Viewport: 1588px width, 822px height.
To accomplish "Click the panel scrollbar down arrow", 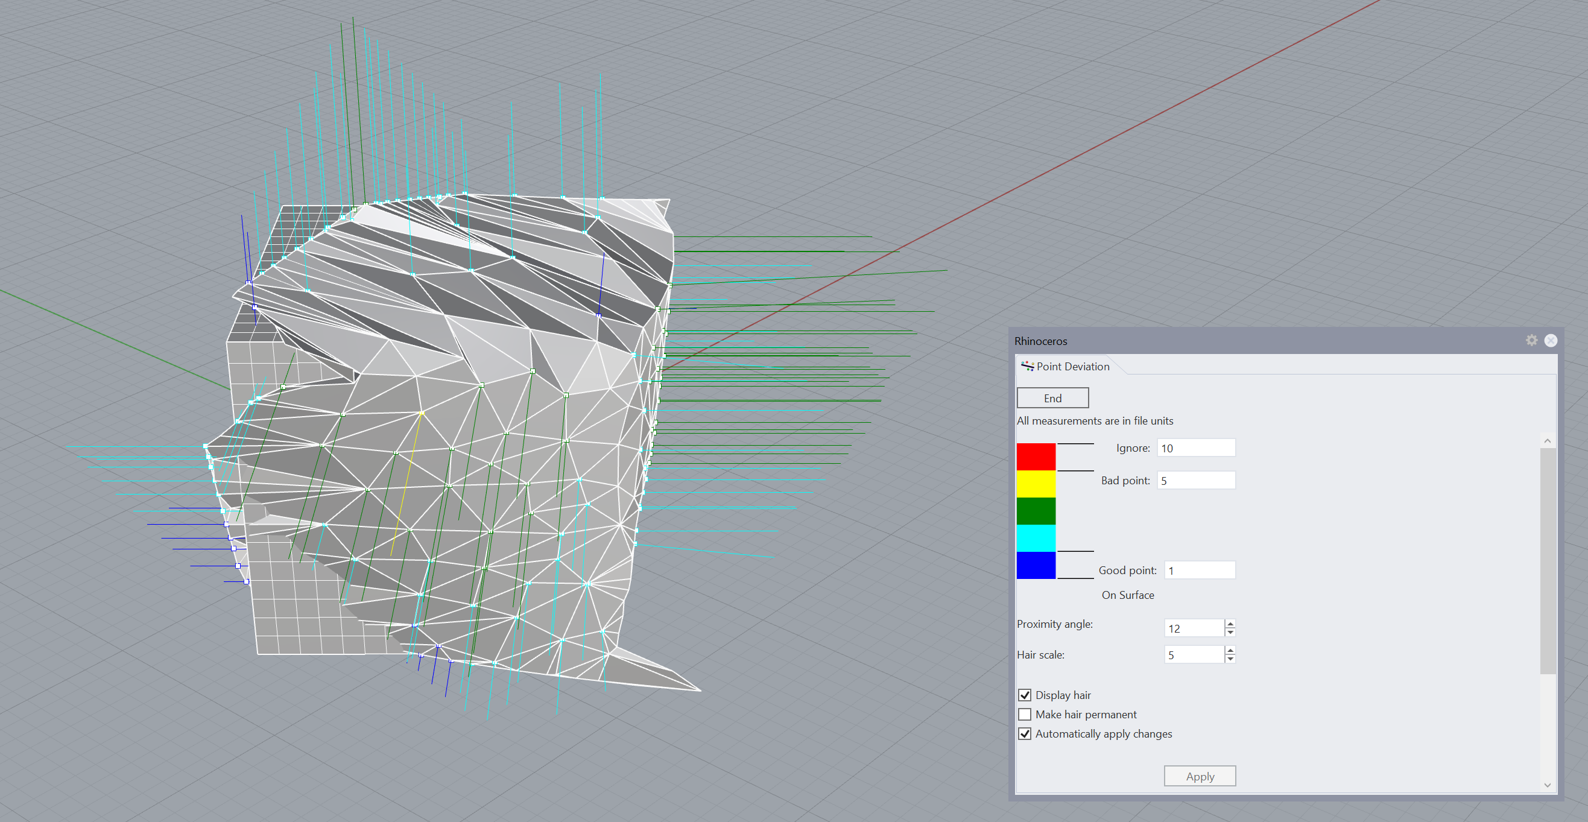I will [x=1548, y=785].
